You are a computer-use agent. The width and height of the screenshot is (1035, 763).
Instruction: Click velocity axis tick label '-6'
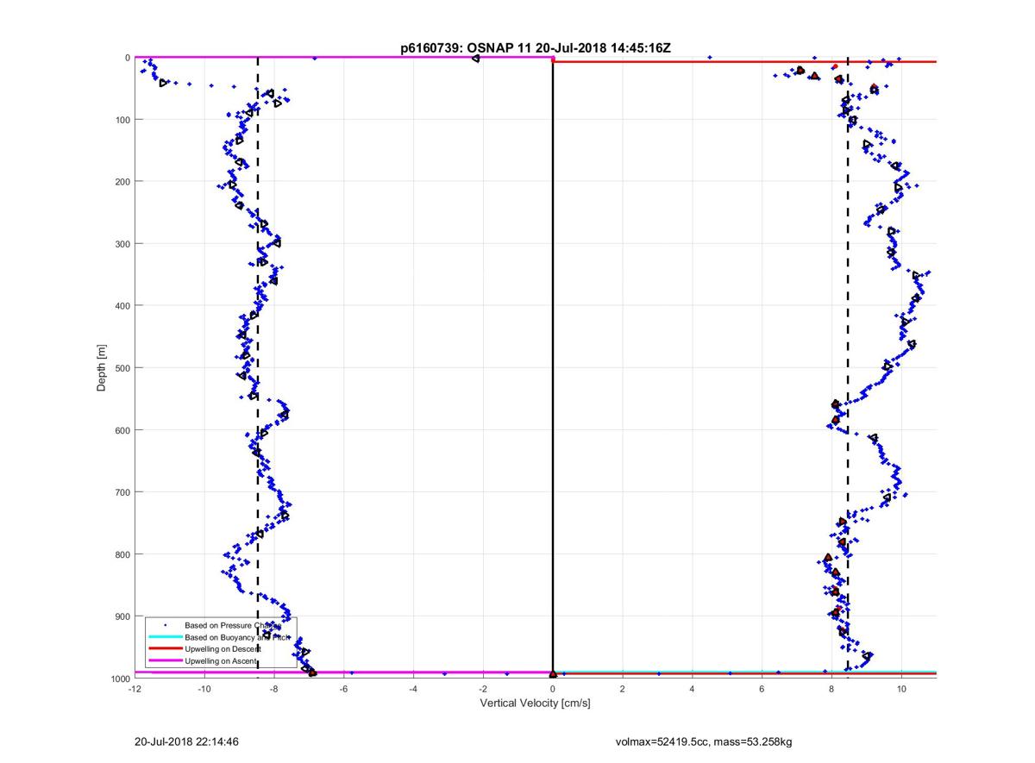click(343, 690)
